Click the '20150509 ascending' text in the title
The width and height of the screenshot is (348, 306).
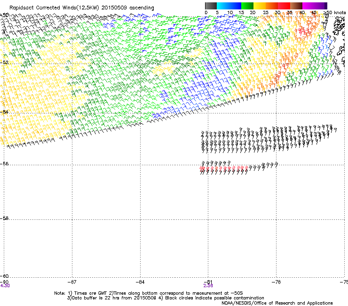click(127, 8)
